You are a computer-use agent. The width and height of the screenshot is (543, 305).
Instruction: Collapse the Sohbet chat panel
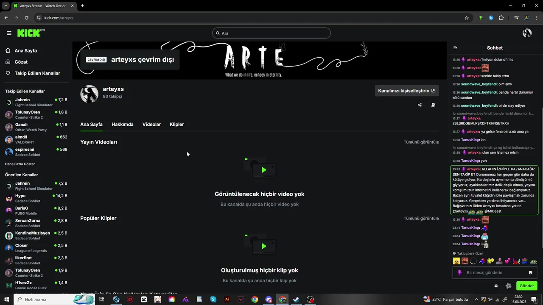tap(455, 48)
